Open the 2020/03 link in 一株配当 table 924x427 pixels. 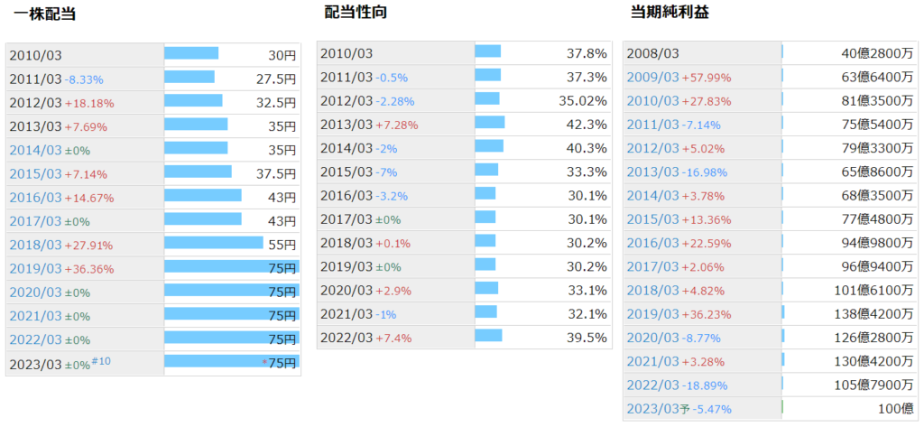coord(35,292)
